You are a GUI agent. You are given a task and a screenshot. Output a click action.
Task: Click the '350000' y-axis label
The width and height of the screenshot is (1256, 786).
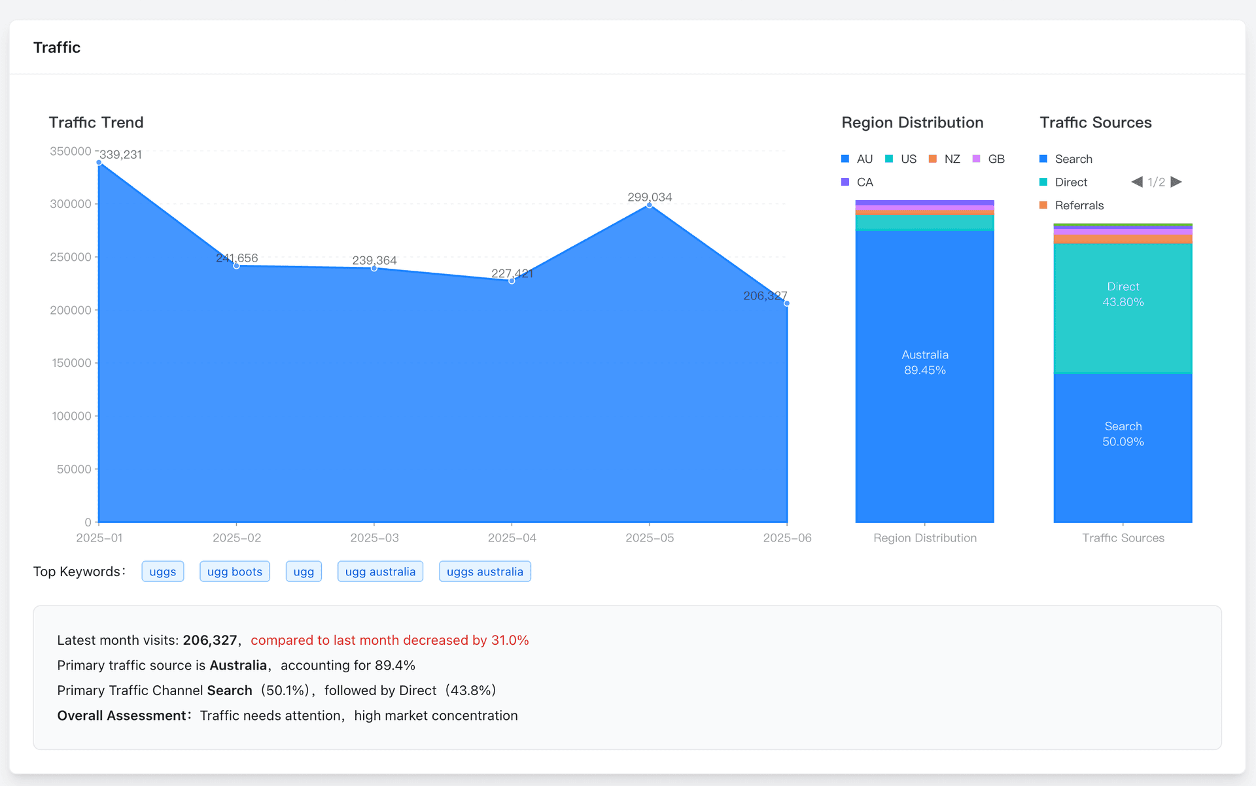71,151
